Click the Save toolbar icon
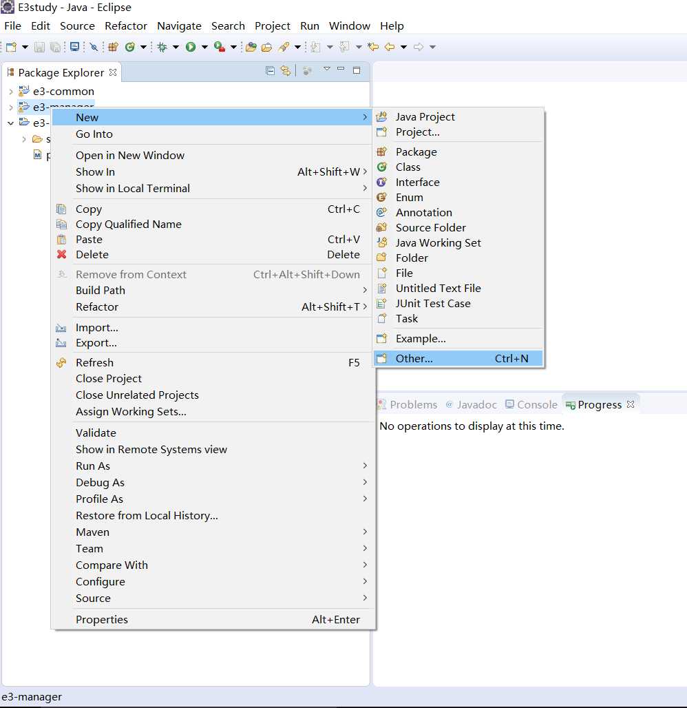Screen dimensions: 687x708 [40, 47]
